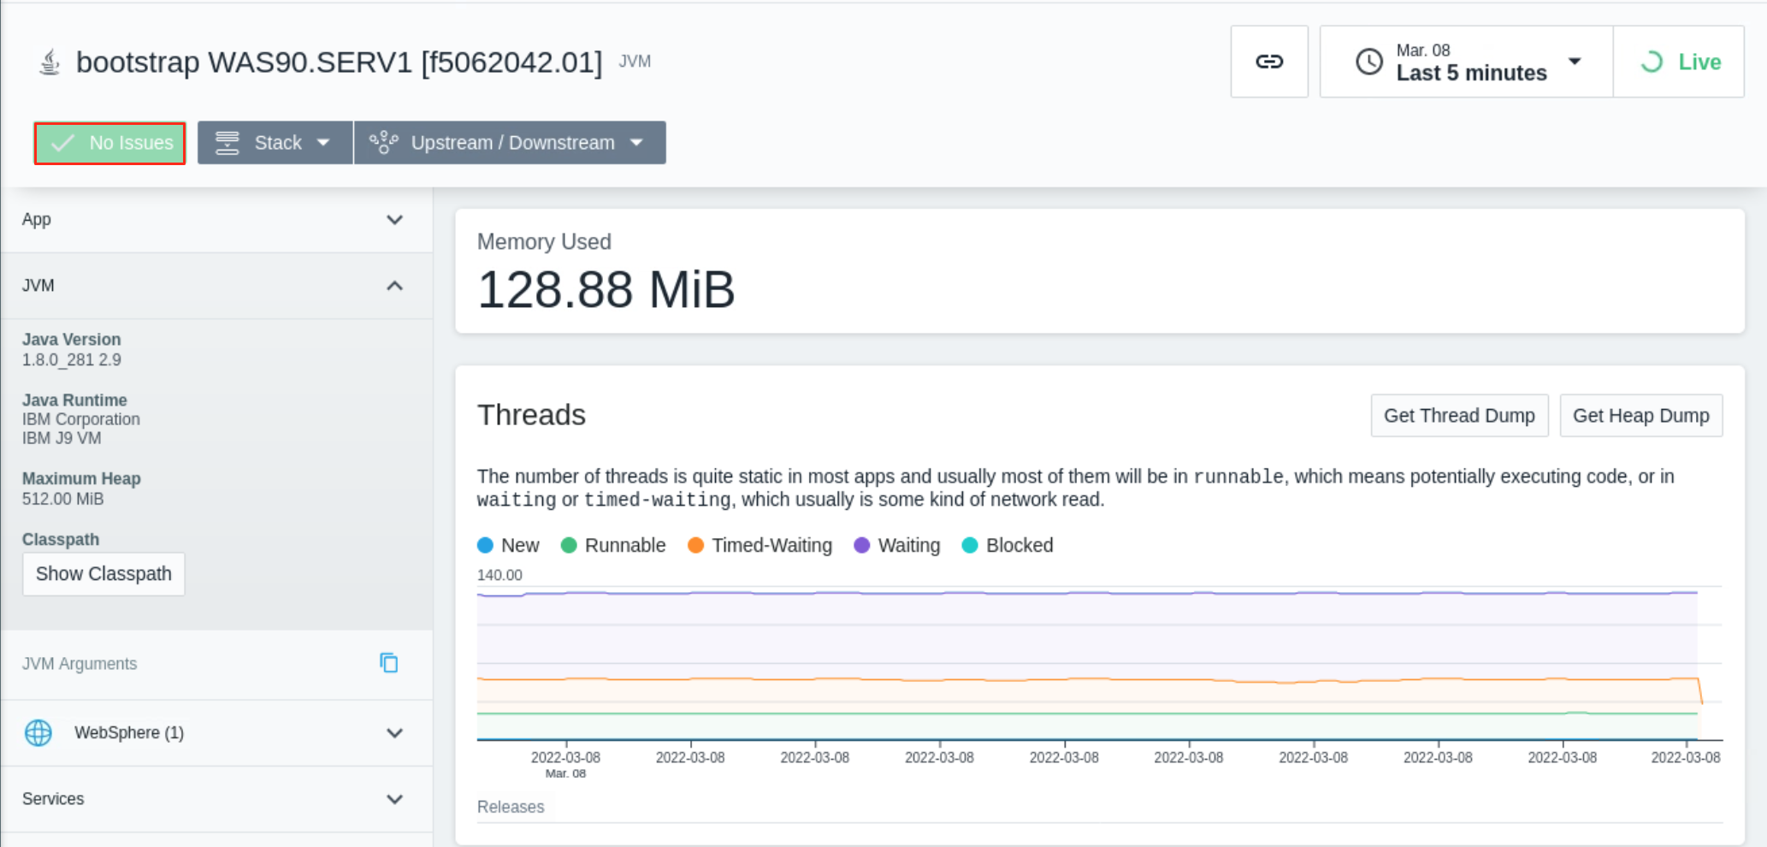Image resolution: width=1767 pixels, height=847 pixels.
Task: Click the Timed-Waiting orange legend swatch
Action: coord(695,546)
